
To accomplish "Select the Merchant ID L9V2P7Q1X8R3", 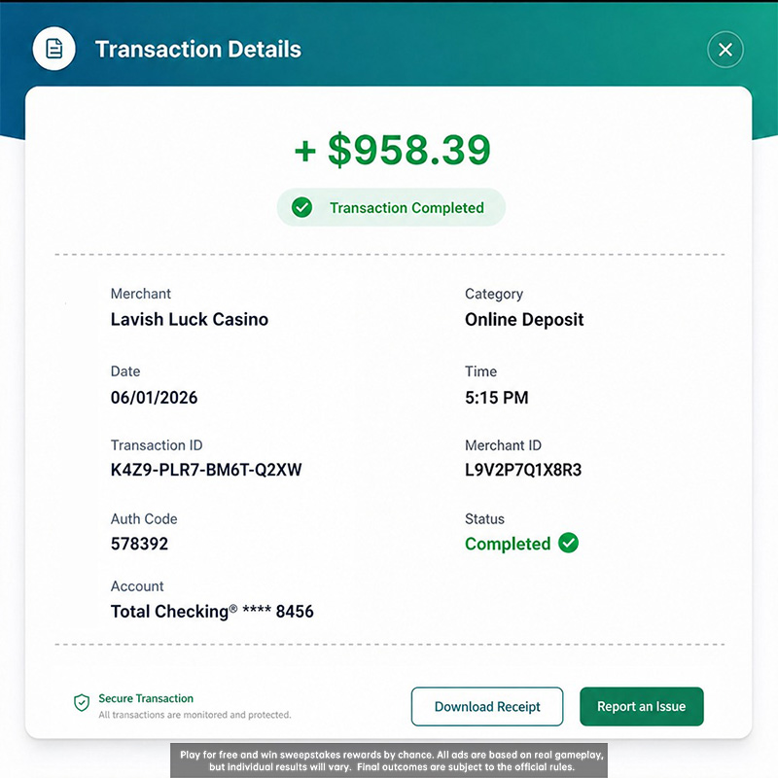I will [523, 470].
